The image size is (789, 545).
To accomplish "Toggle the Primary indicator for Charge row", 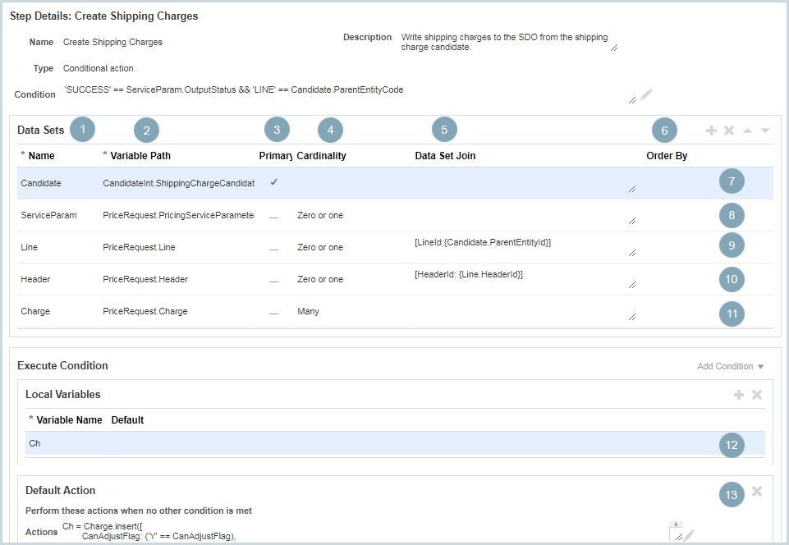I will tap(273, 312).
